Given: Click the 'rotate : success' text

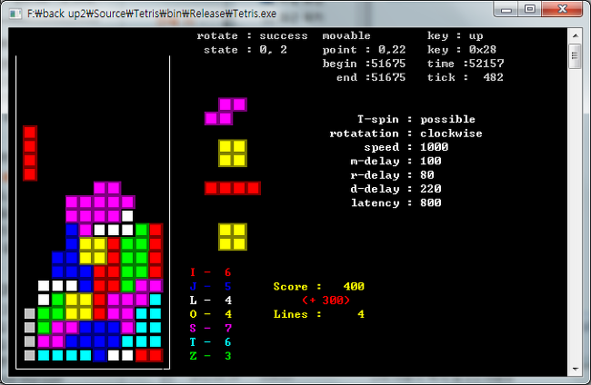Looking at the screenshot, I should point(252,35).
